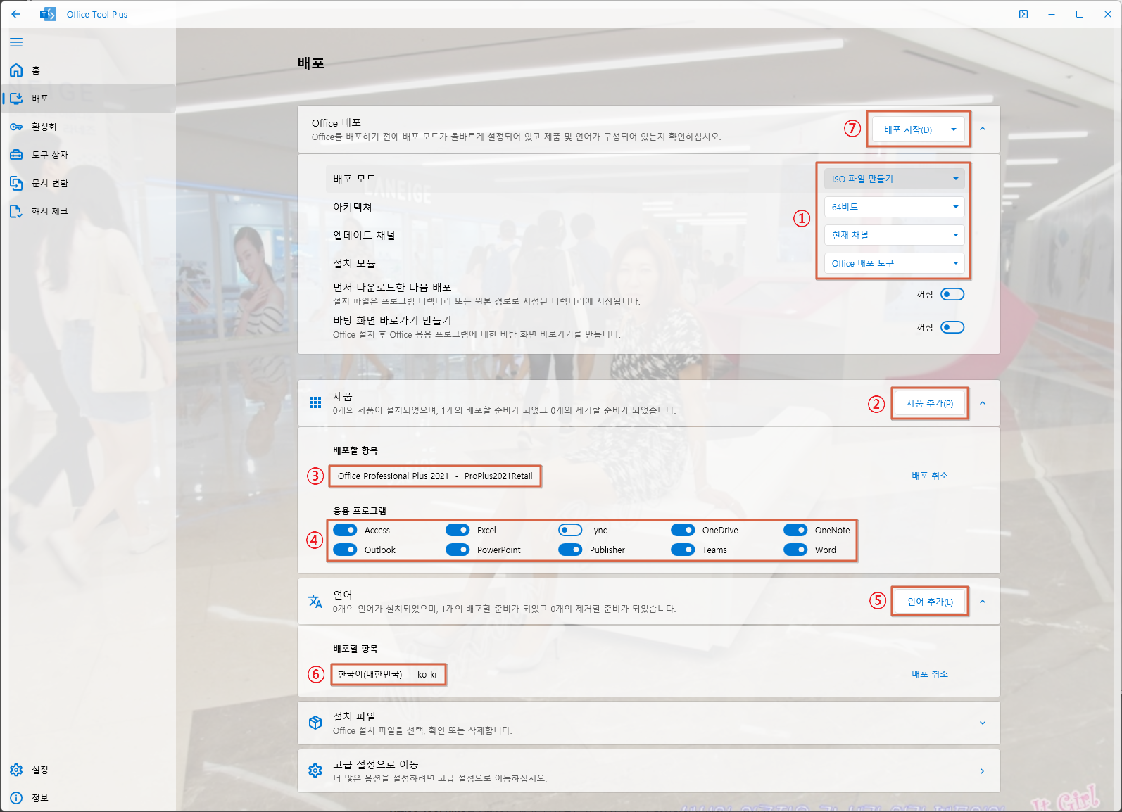Collapse the Office 배포 section chevron
Image resolution: width=1122 pixels, height=812 pixels.
pos(983,129)
